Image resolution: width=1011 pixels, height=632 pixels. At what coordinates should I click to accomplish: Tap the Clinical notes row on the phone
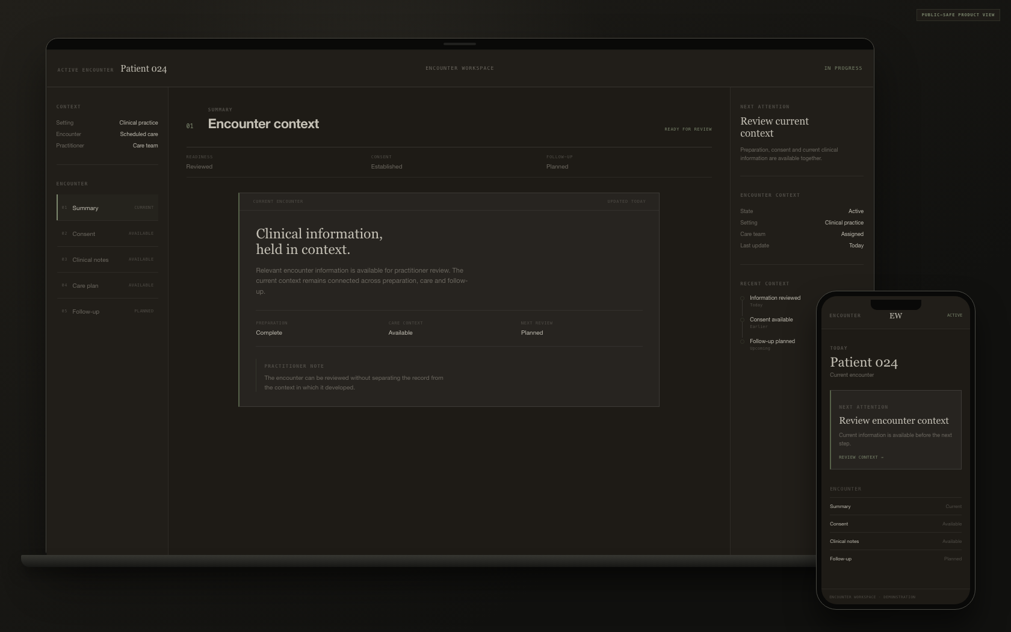tap(895, 541)
